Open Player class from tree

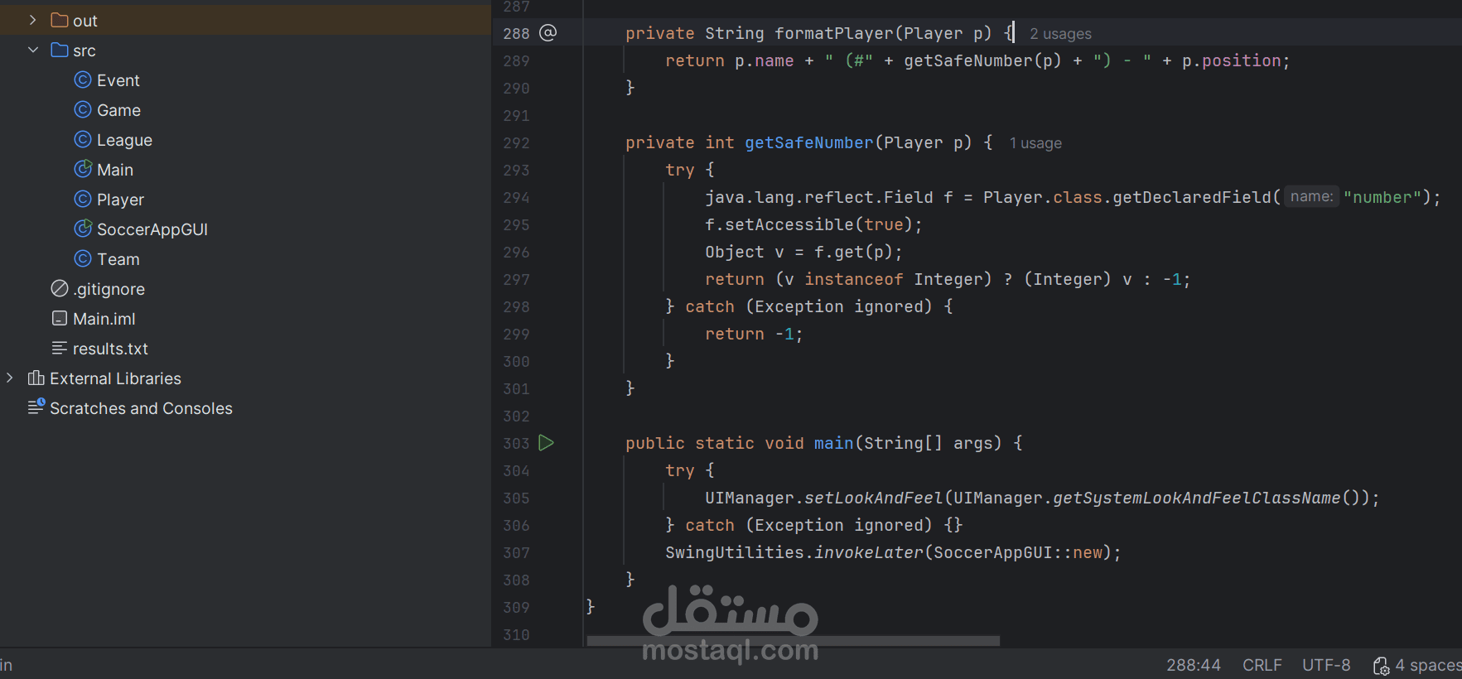120,200
